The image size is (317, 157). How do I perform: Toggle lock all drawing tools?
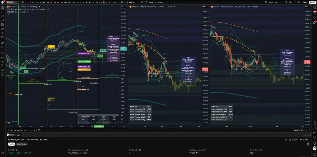[x=2, y=61]
